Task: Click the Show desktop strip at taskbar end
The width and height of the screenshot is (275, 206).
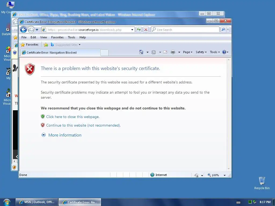Action: [274, 202]
